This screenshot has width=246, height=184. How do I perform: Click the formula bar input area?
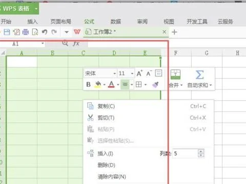[x=167, y=44]
